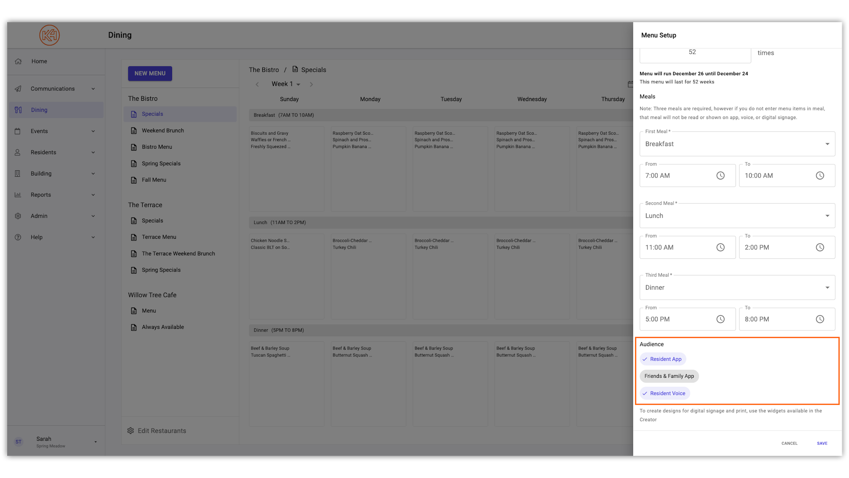Image resolution: width=849 pixels, height=478 pixels.
Task: Open the Home navigation icon
Action: click(x=18, y=61)
